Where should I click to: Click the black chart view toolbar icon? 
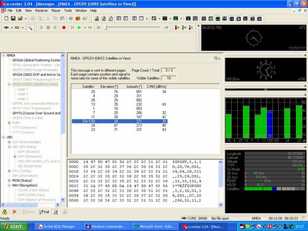tap(165, 18)
